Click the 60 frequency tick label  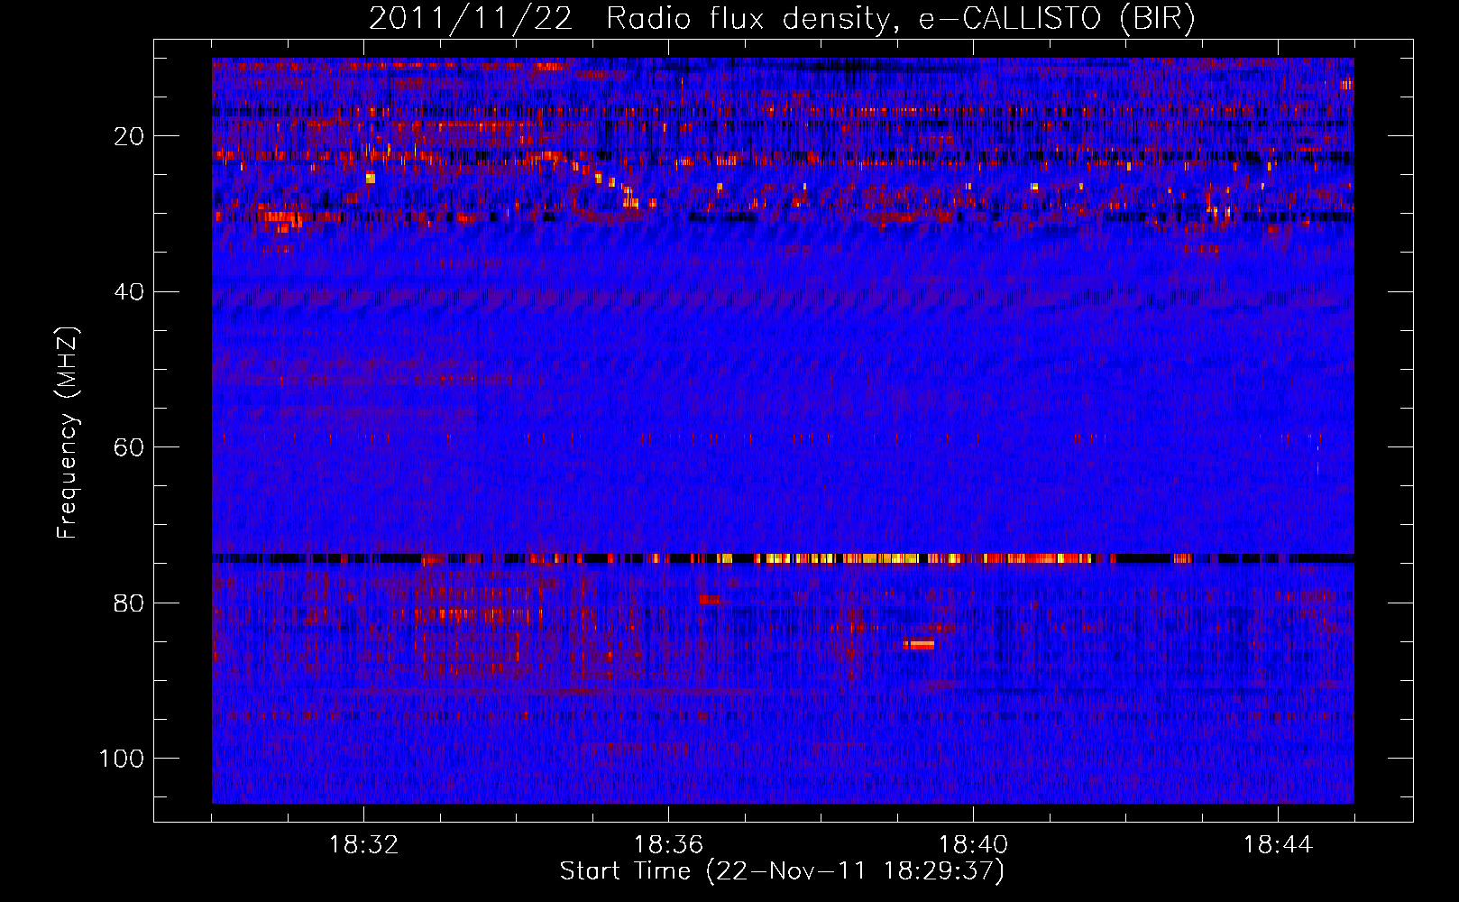tap(130, 447)
